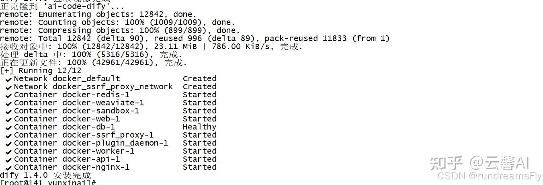Click the checkmark beside docker-plugin_daemon-1
The height and width of the screenshot is (185, 543).
[8, 144]
